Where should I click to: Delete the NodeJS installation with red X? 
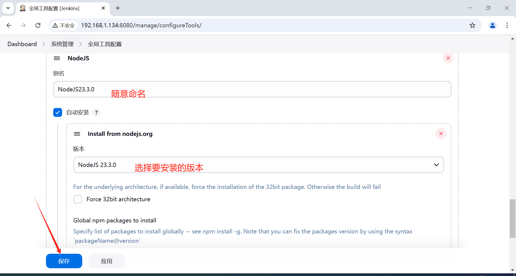click(x=448, y=58)
